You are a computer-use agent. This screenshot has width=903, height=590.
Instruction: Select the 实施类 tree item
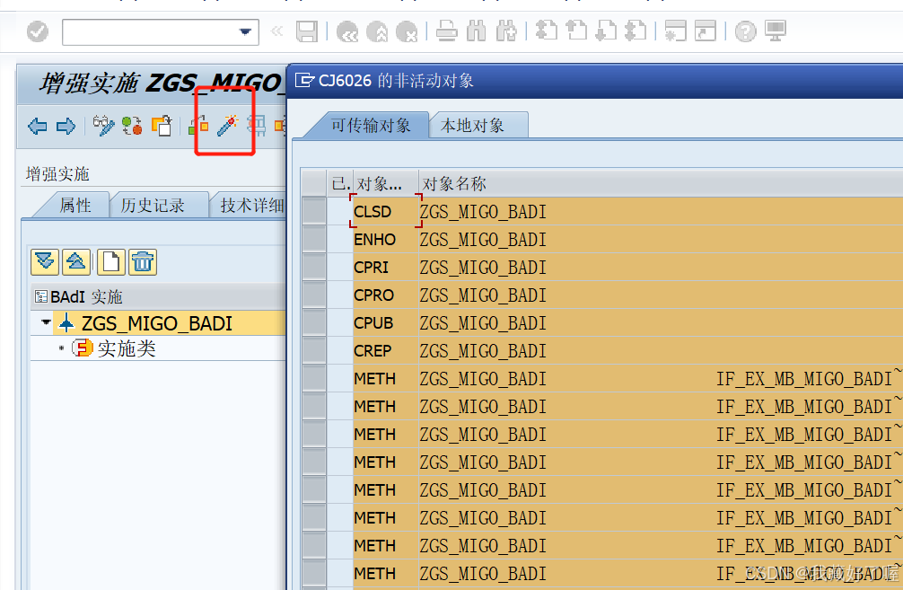click(x=127, y=348)
